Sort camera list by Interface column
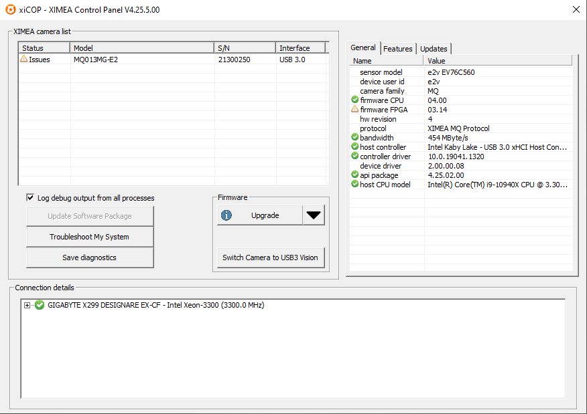 click(x=301, y=48)
